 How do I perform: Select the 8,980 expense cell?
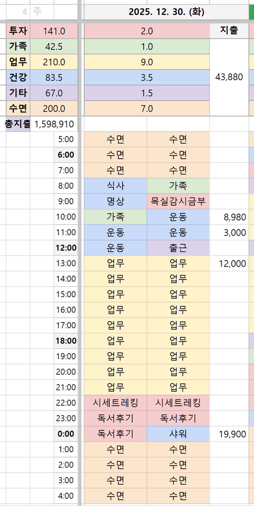(229, 217)
